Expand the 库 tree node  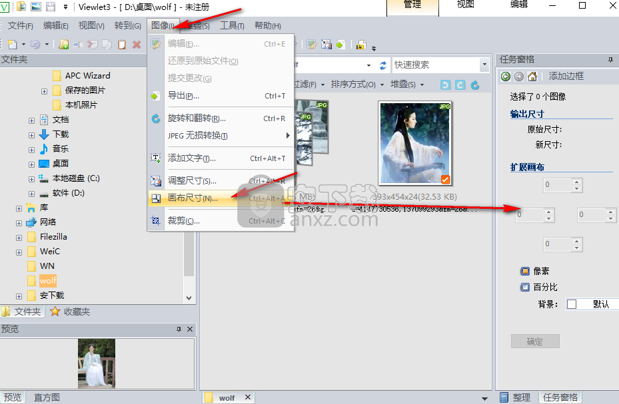[19, 208]
